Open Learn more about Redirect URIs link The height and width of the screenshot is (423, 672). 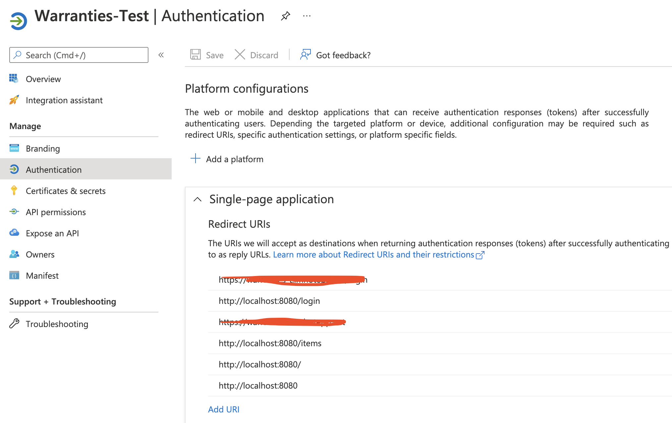(373, 255)
